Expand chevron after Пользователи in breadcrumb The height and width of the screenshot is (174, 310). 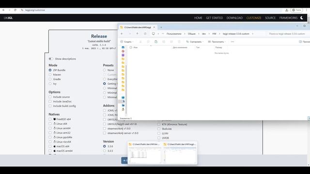click(x=185, y=34)
